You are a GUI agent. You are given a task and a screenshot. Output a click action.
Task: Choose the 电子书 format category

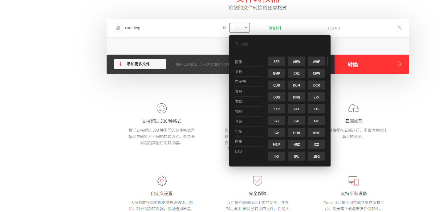click(x=240, y=82)
